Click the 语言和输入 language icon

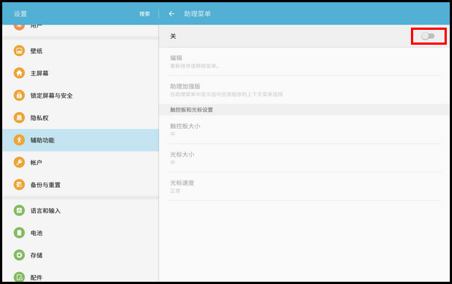(19, 210)
